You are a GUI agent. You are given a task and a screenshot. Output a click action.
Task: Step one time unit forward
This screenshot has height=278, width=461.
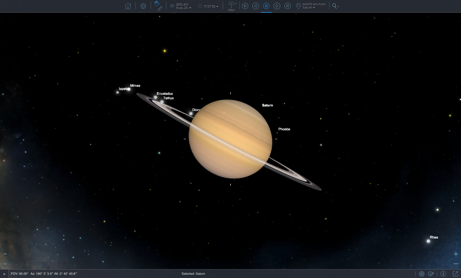(x=287, y=6)
